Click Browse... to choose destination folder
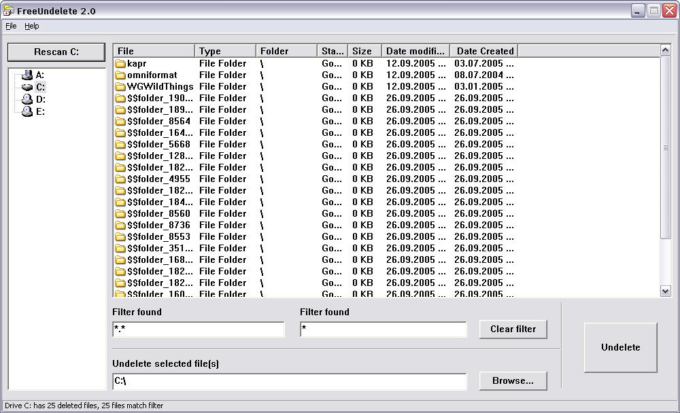Screen dimensions: 680x413 click(513, 380)
